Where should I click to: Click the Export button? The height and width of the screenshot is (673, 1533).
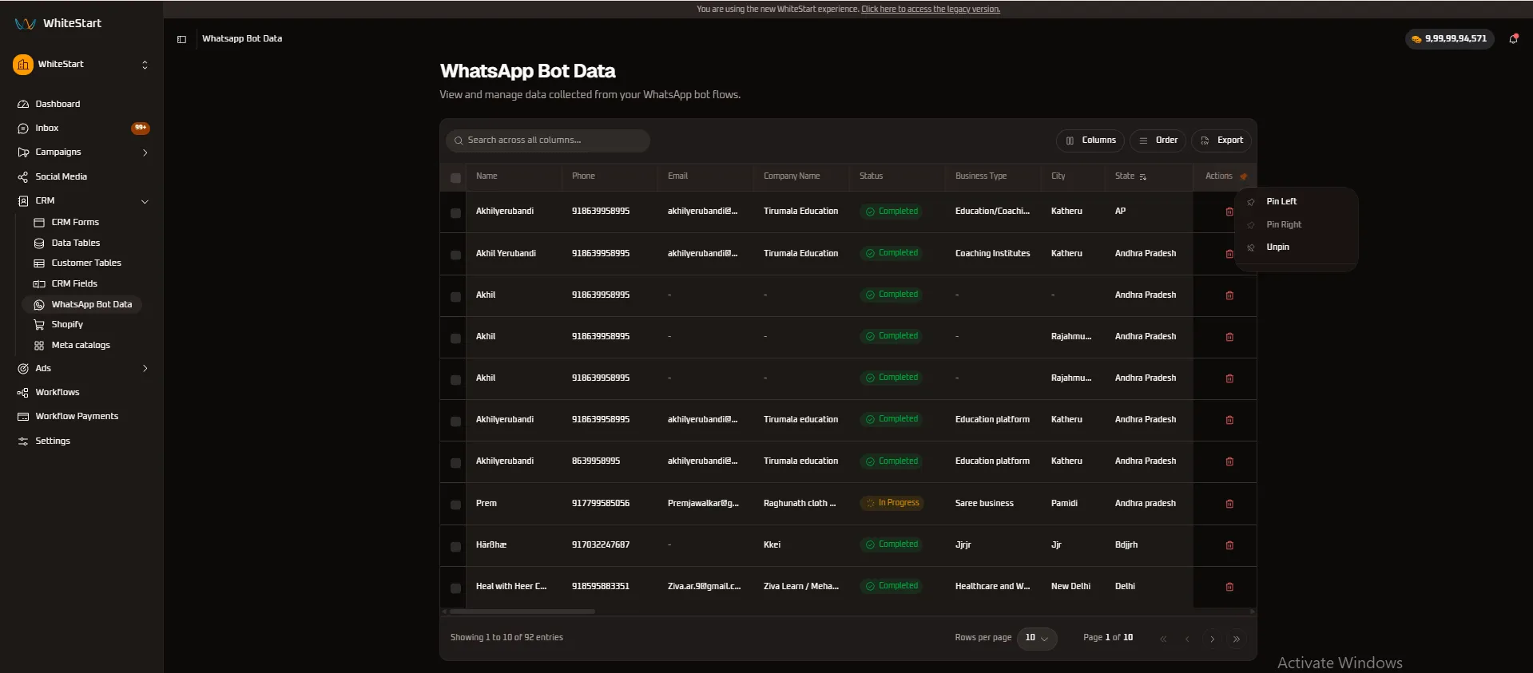(1221, 141)
